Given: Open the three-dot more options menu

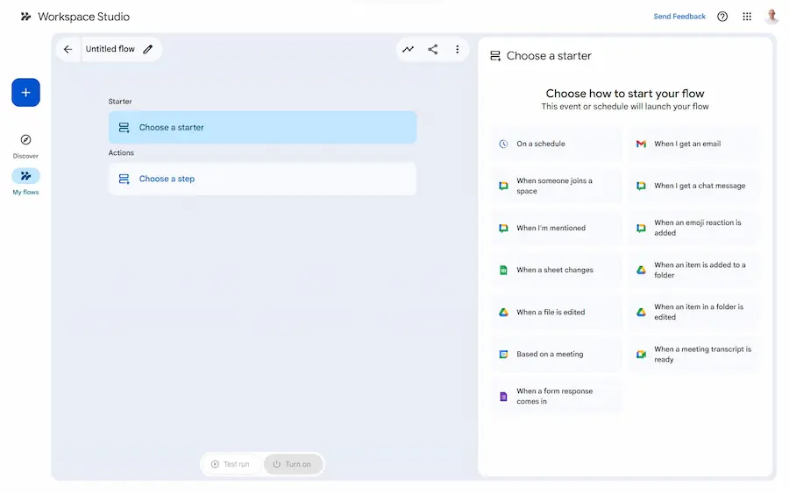Looking at the screenshot, I should (x=457, y=49).
